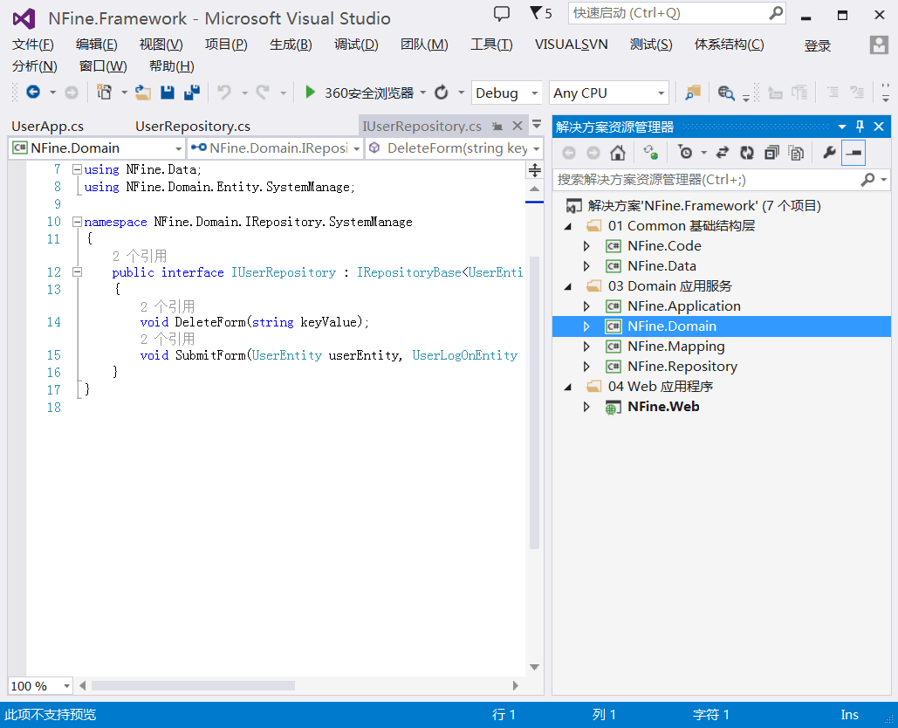
Task: Close the IUserRepository.cs tab
Action: point(518,126)
